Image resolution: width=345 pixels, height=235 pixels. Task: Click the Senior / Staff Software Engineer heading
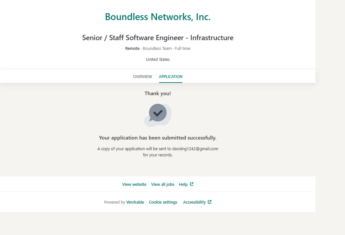coord(158,38)
